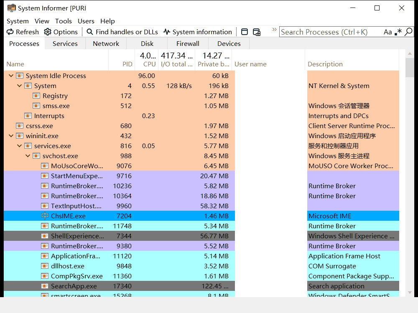Click the System Idle Process icon

click(20, 76)
